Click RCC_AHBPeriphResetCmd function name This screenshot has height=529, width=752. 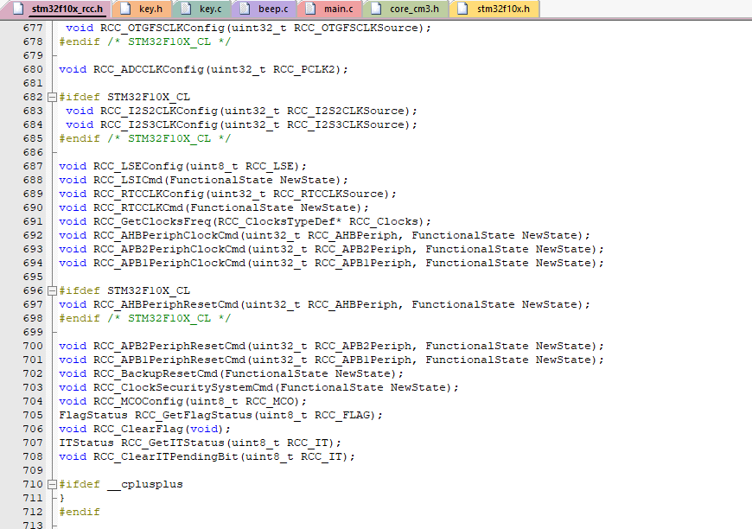(166, 304)
